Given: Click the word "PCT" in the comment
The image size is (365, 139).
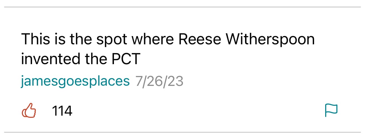Looking at the screenshot, I should [x=125, y=59].
